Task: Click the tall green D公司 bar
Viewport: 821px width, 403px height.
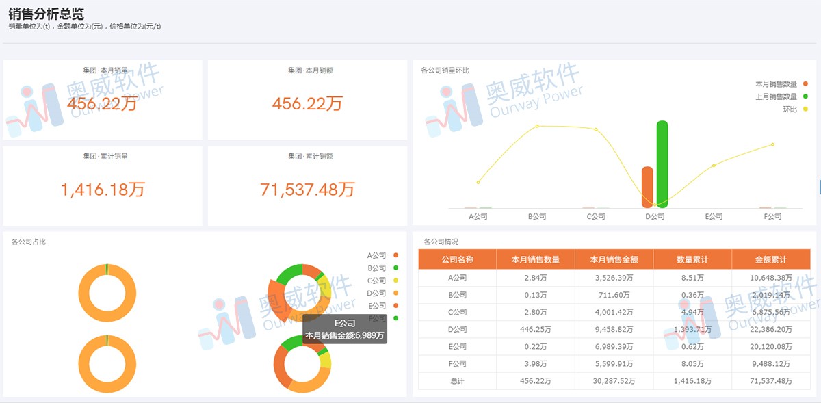Action: coord(662,164)
